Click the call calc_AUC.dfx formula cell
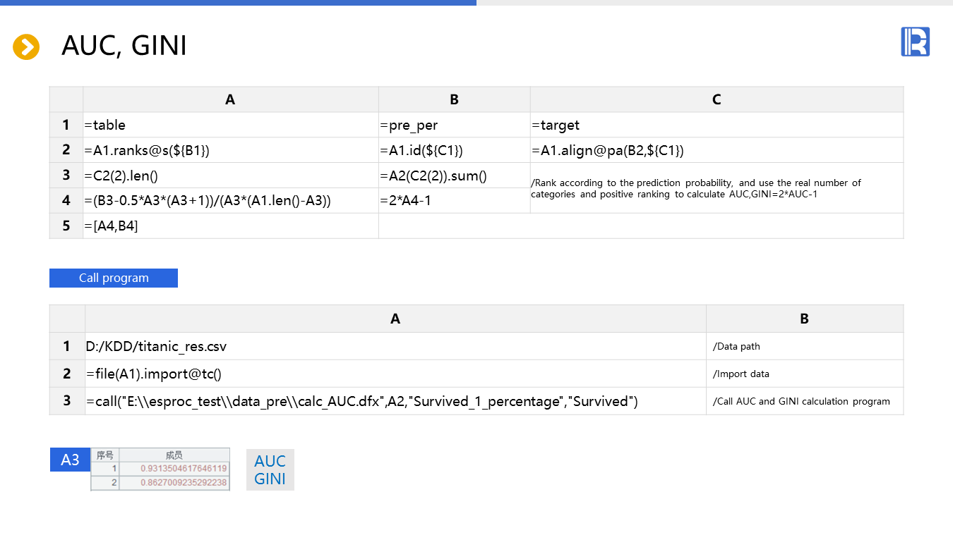 (395, 401)
